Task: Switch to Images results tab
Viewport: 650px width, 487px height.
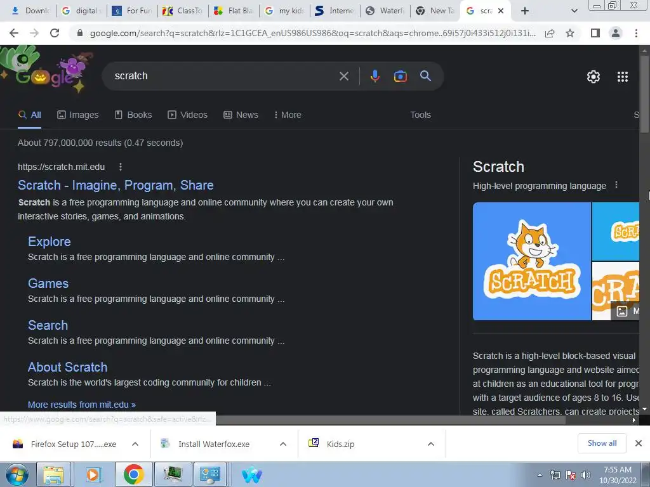Action: [78, 115]
